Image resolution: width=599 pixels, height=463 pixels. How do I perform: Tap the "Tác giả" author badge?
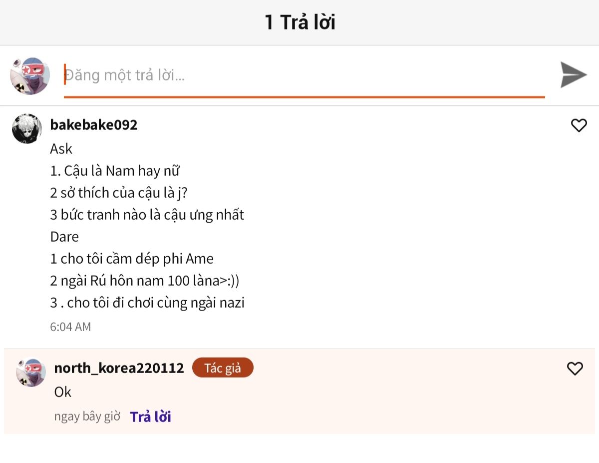coord(223,368)
